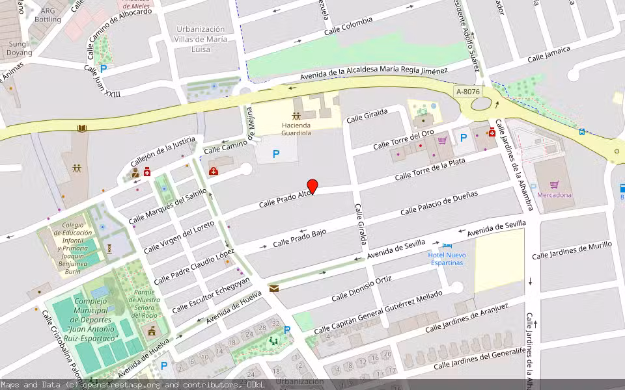This screenshot has width=625, height=390.
Task: Click the envelope post office icon near Avenida de Huelva
Action: [x=275, y=289]
